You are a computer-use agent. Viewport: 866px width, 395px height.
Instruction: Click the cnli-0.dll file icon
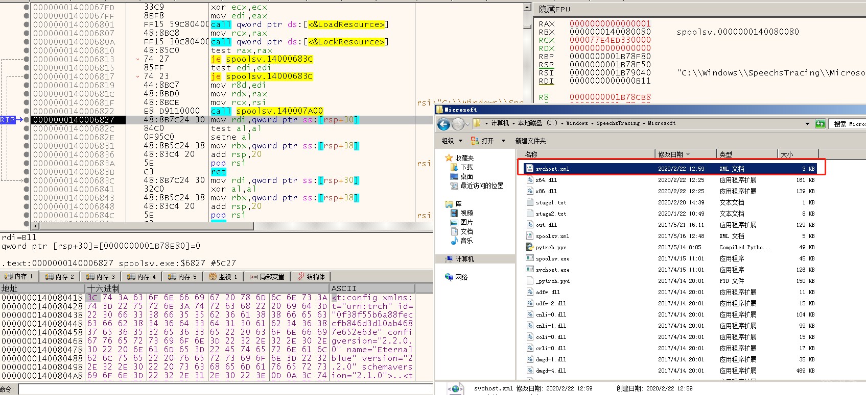pos(530,314)
